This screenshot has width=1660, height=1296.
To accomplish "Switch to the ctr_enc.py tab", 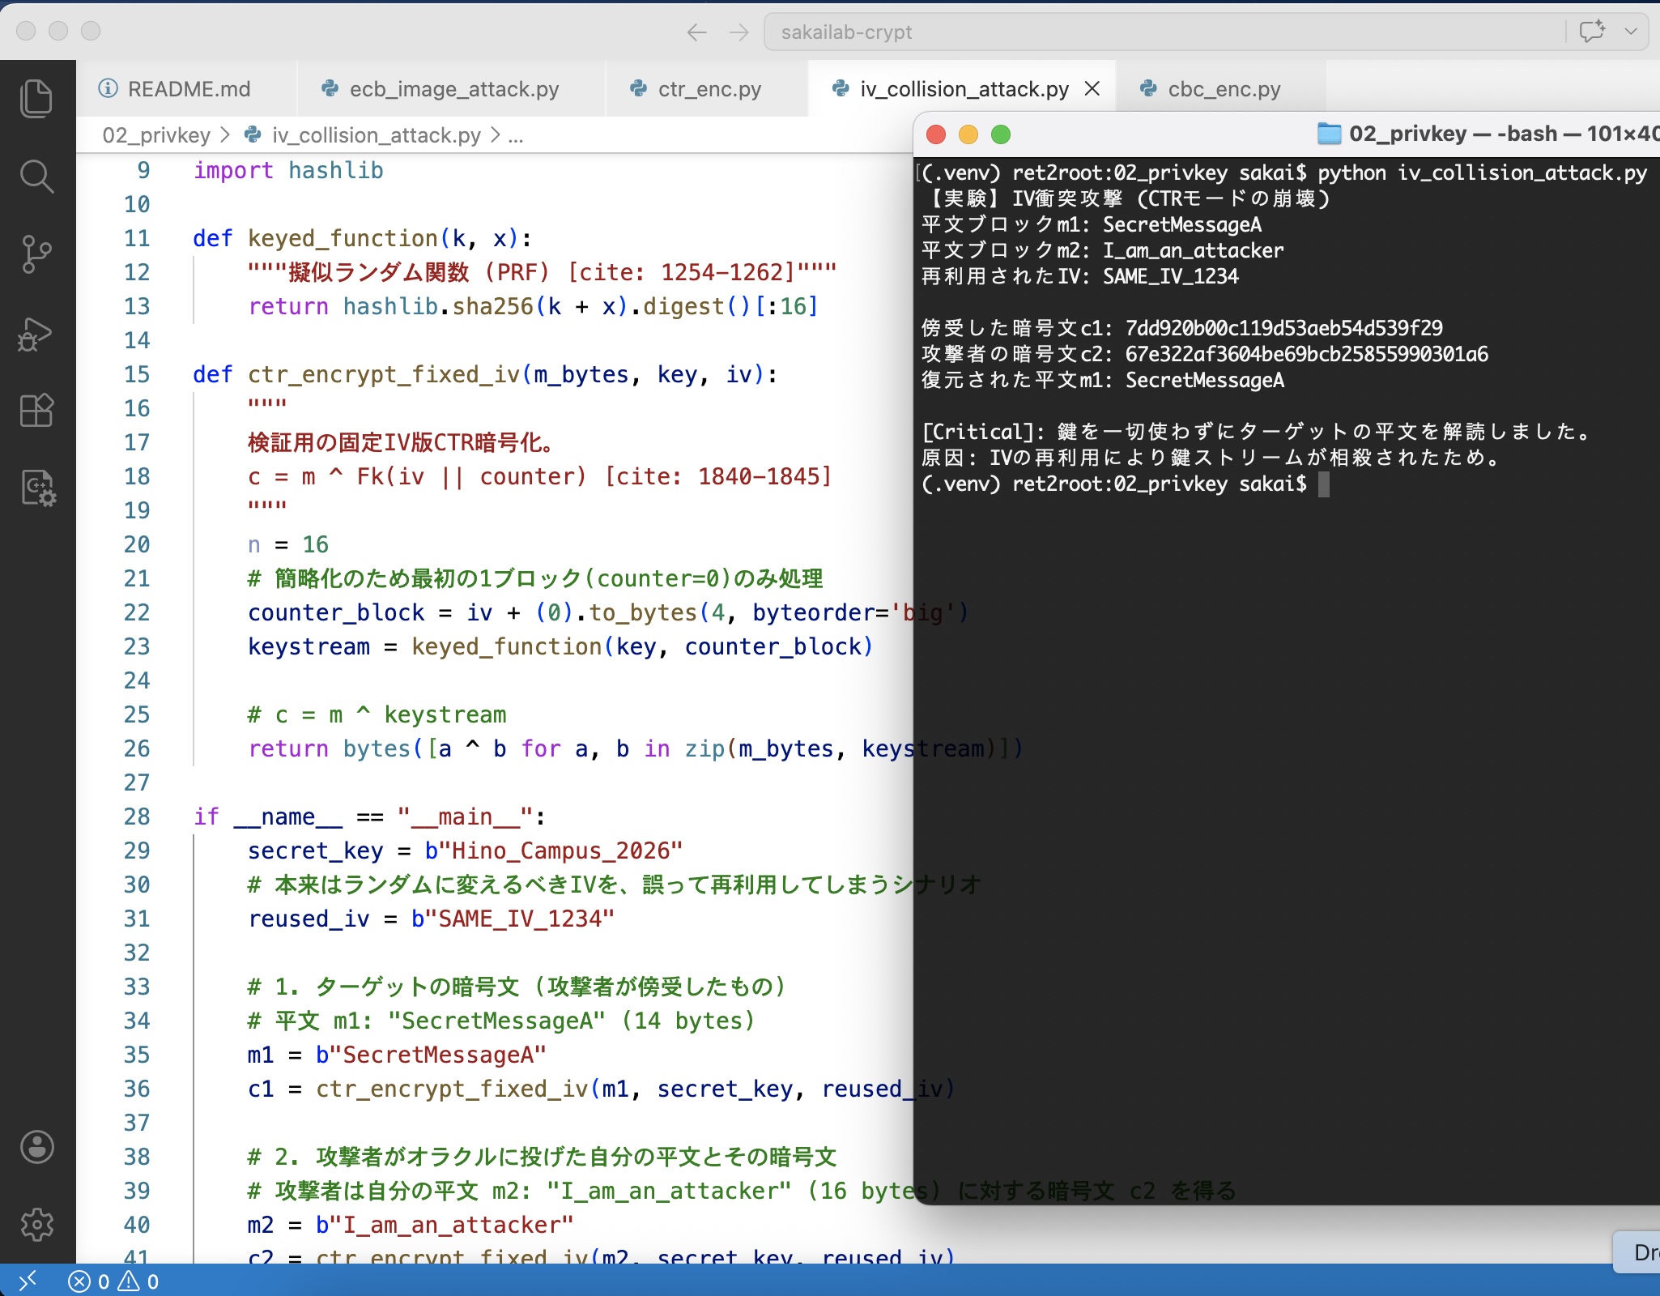I will (709, 89).
